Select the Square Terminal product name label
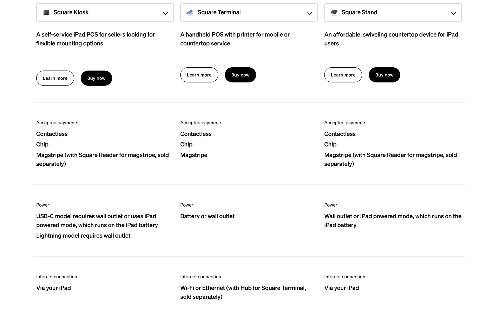Screen dimensions: 498x311 (219, 12)
